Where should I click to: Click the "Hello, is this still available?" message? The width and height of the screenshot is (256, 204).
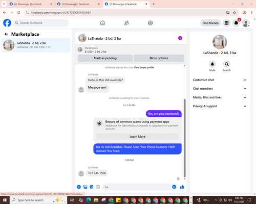click(x=105, y=80)
